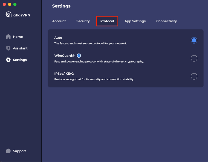Switch to the Account tab

pyautogui.click(x=59, y=21)
